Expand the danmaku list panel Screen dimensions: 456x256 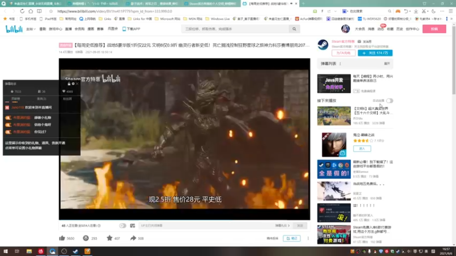[387, 64]
